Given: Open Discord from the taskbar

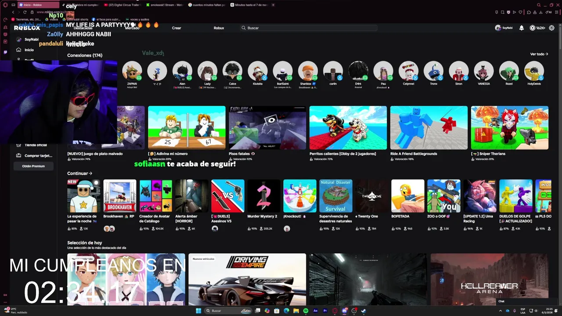Looking at the screenshot, I should 344,311.
